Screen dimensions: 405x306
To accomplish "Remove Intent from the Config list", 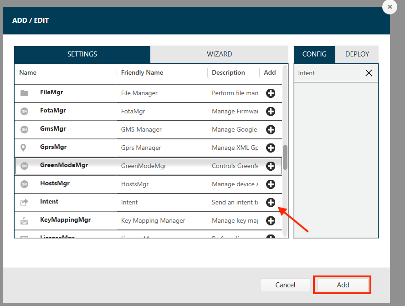I will pyautogui.click(x=369, y=73).
